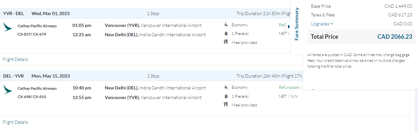Click the baggage icon for outbound flight
This screenshot has width=418, height=133.
click(x=226, y=33)
